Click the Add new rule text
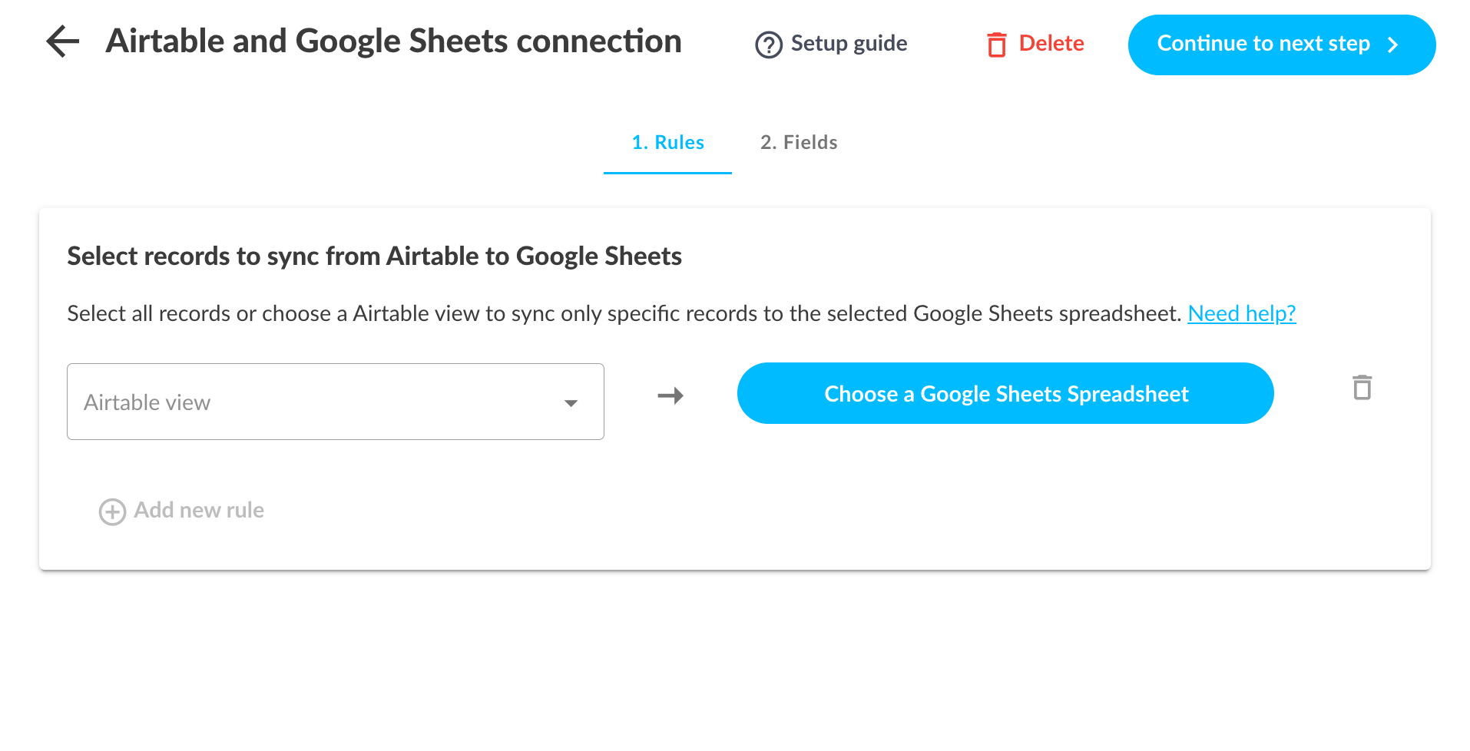The width and height of the screenshot is (1470, 751). [199, 511]
